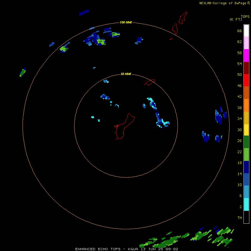Click the light pink 62 legend swatch
Image resolution: width=251 pixels, height=251 pixels.
tap(246, 43)
